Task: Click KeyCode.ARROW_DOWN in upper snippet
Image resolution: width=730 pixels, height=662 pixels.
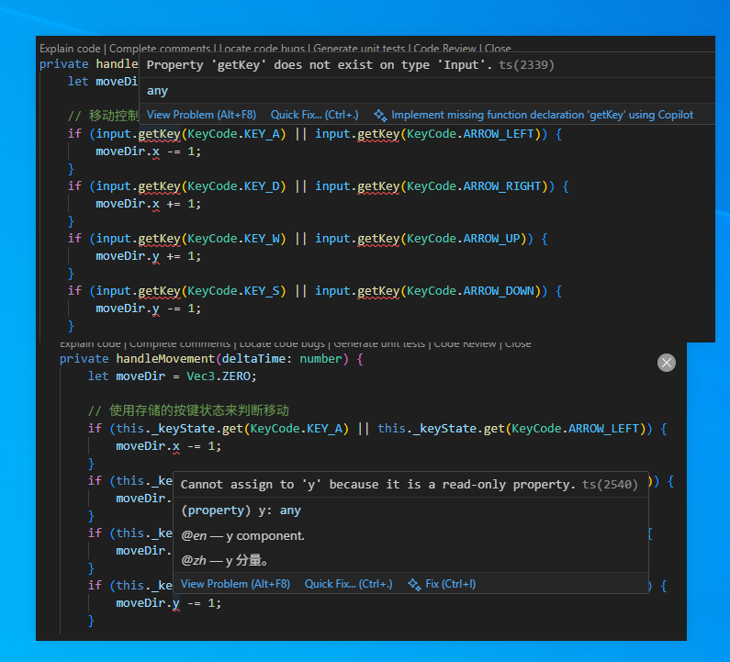Action: [470, 291]
